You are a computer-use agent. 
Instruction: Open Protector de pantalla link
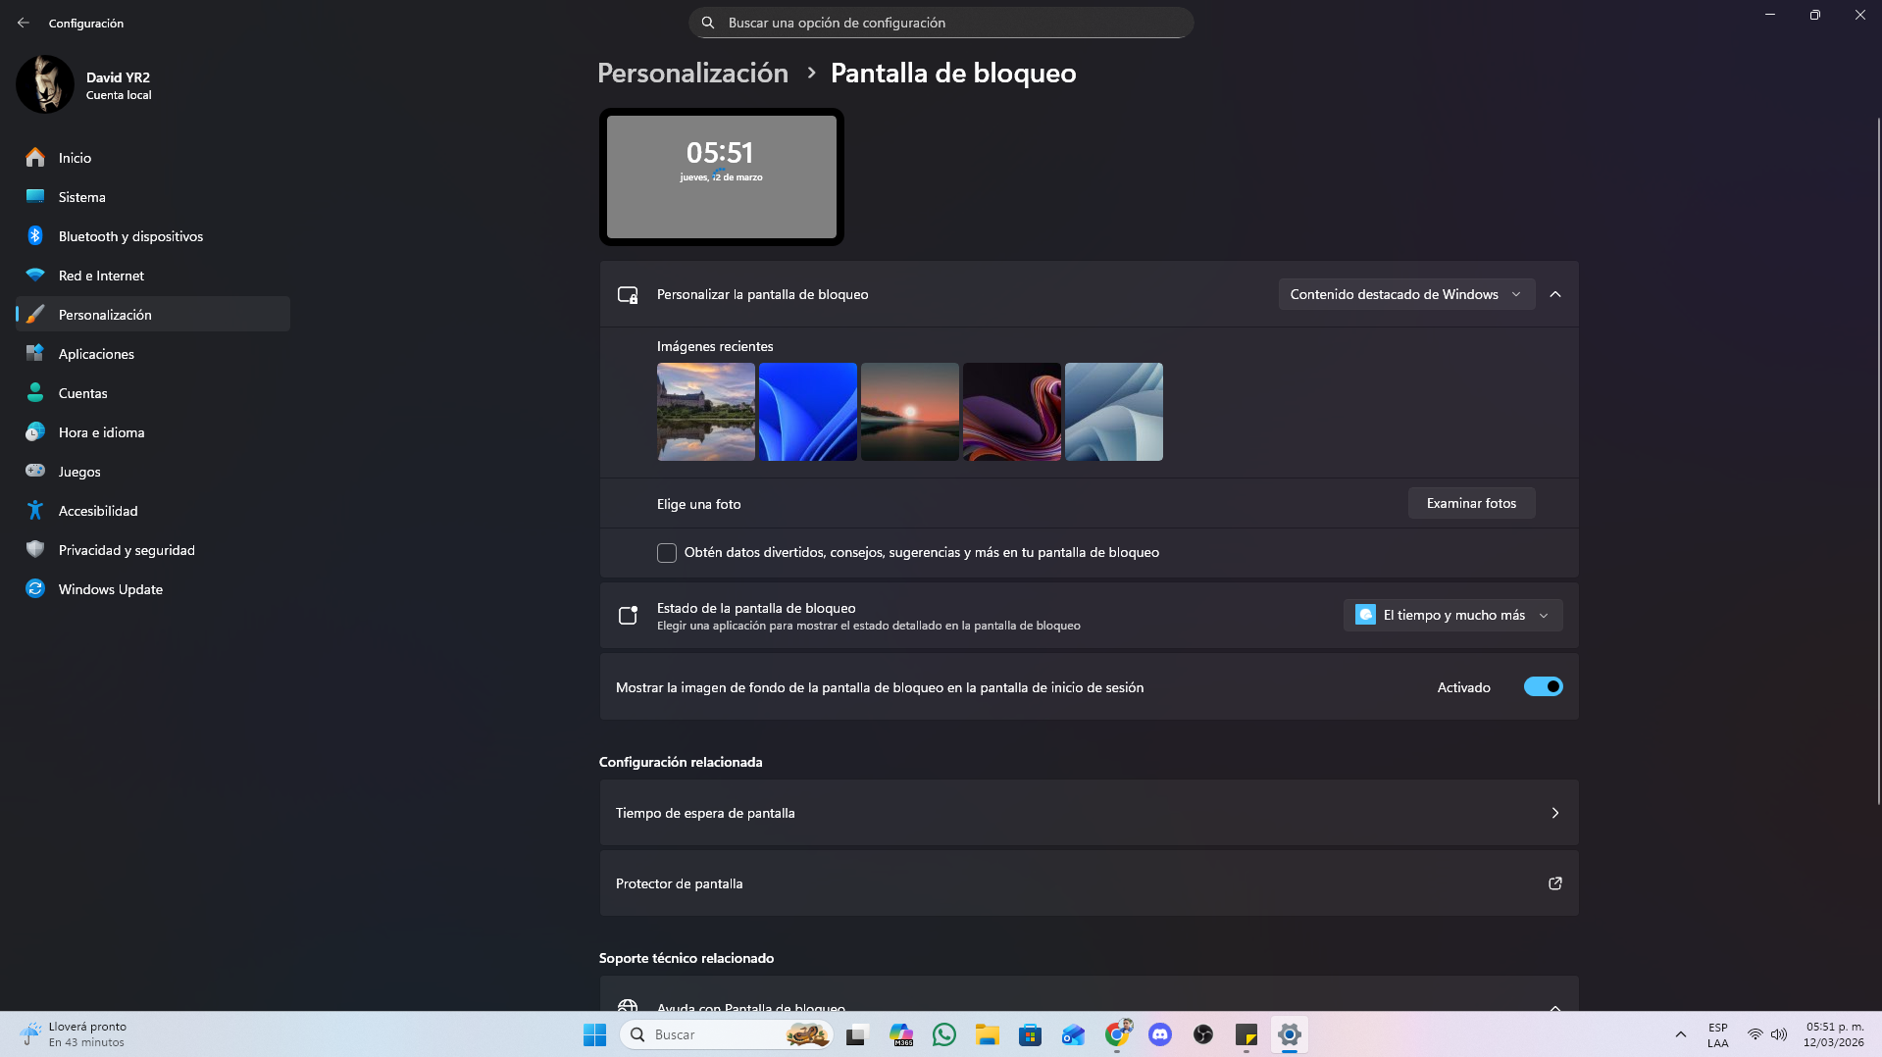tap(1089, 883)
